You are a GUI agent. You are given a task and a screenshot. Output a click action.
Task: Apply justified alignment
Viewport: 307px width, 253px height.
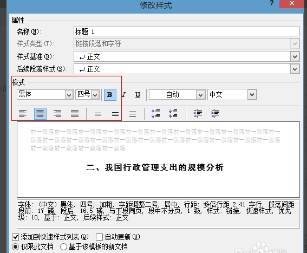[75, 113]
